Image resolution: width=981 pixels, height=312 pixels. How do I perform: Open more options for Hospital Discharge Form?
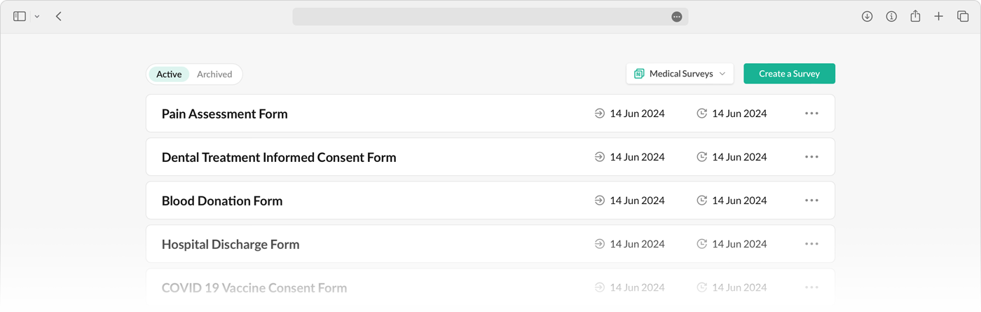tap(811, 244)
